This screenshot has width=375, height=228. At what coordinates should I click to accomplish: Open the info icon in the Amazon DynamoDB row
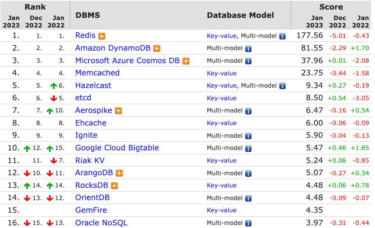pos(248,49)
